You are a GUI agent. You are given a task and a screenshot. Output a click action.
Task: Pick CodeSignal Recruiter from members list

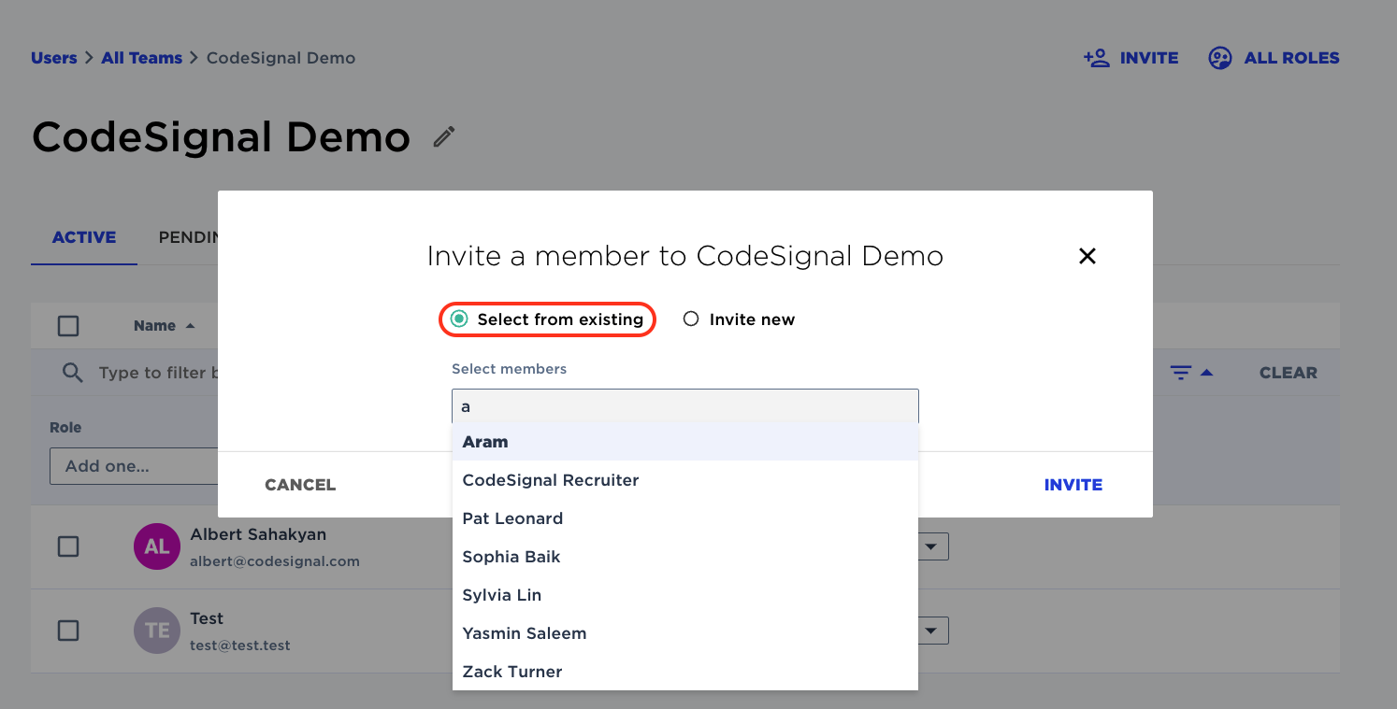(685, 480)
